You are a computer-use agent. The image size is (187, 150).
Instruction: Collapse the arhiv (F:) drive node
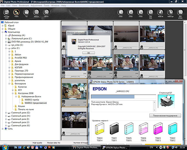(x=6, y=48)
